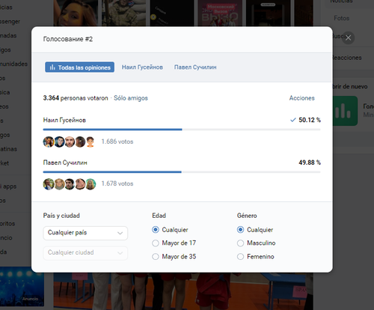Click the Павел Сучилин poll option
374x310 pixels.
click(65, 162)
